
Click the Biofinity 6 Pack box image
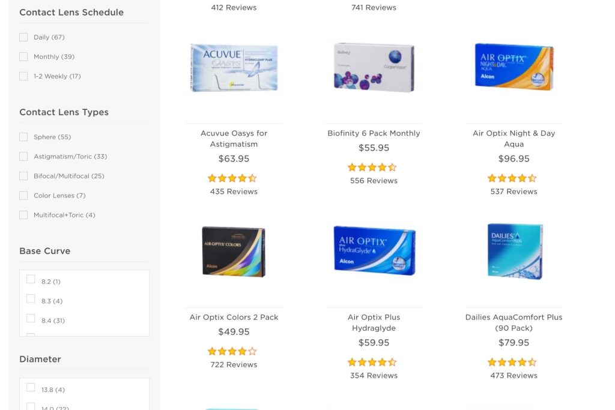[374, 67]
